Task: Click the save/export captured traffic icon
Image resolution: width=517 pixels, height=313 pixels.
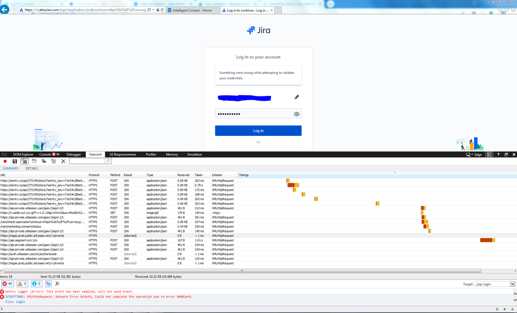Action: (x=14, y=161)
